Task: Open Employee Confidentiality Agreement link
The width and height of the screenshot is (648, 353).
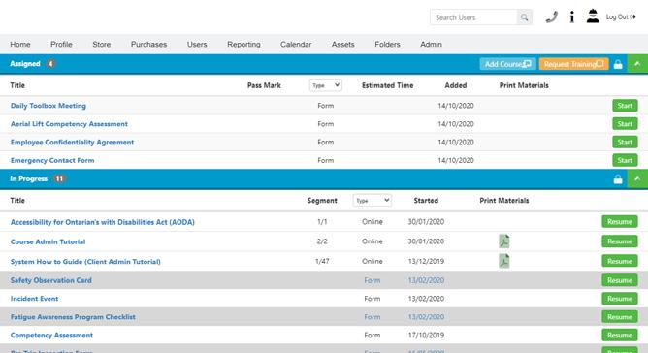Action: tap(73, 142)
